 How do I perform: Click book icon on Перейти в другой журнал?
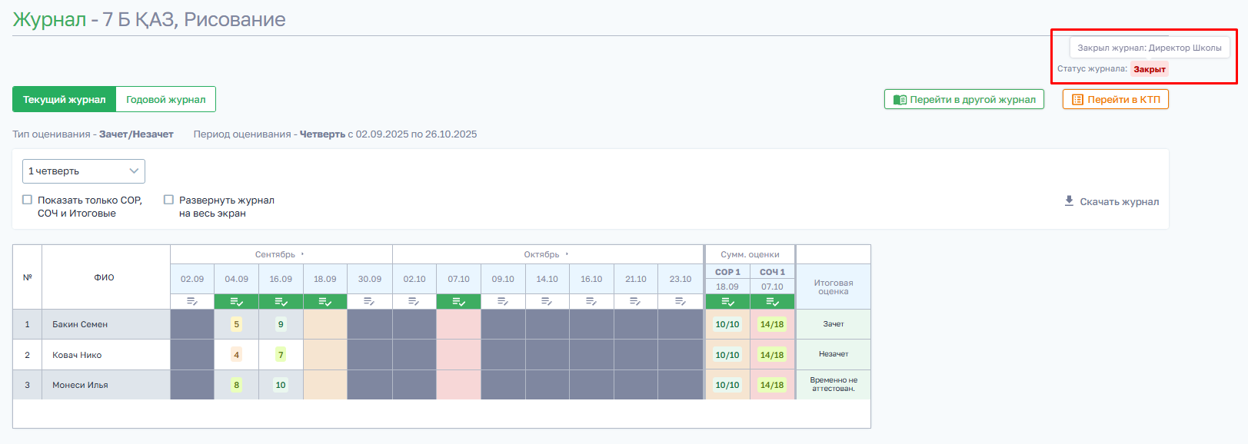(900, 100)
